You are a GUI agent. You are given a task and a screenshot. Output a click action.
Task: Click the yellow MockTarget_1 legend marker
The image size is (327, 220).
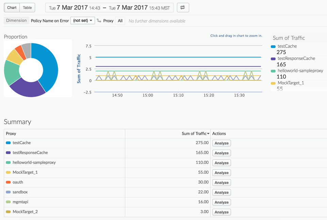tap(273, 83)
